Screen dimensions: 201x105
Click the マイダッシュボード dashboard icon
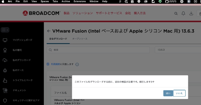(x=5, y=40)
